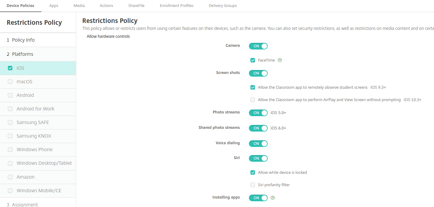Check the Siri profanity filter box
This screenshot has width=434, height=207.
(x=253, y=185)
